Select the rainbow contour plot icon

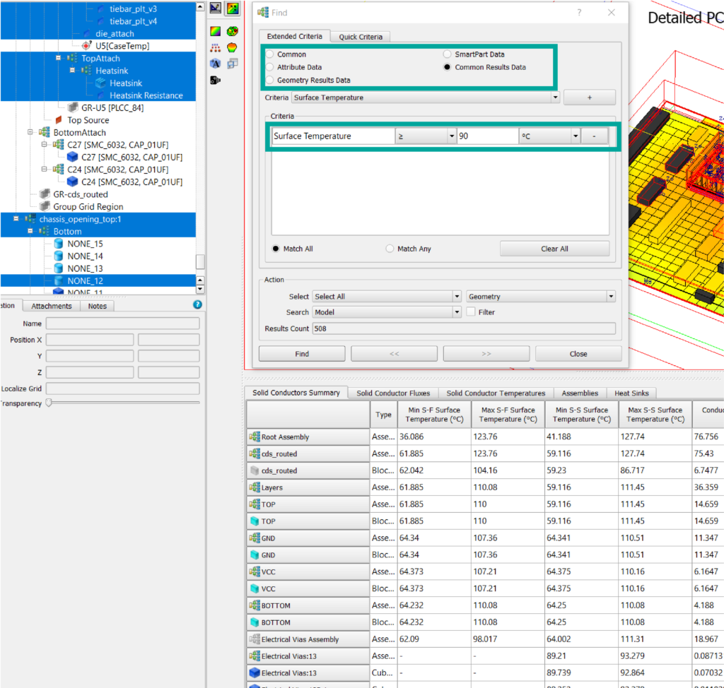pos(231,8)
